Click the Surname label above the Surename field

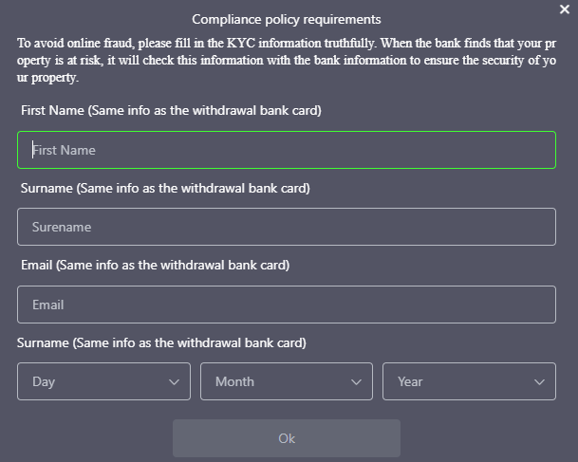165,188
